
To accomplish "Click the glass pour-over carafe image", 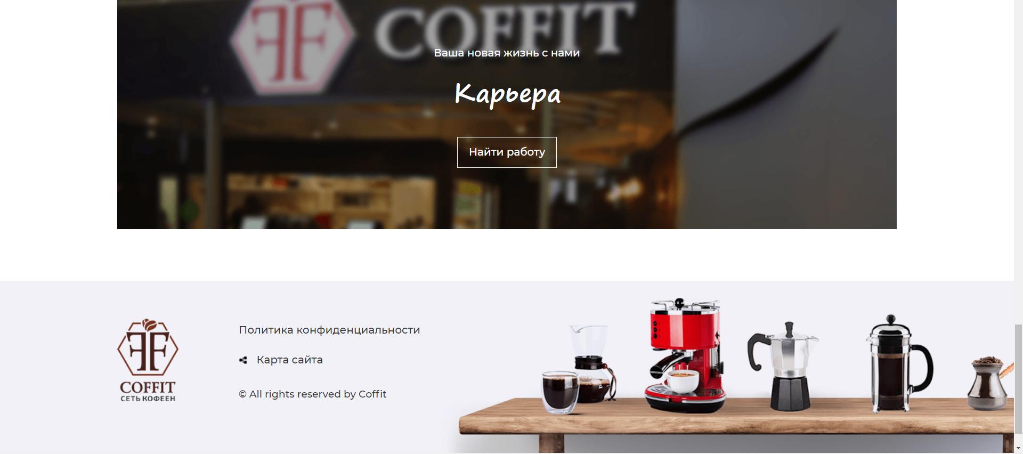I will pyautogui.click(x=594, y=363).
